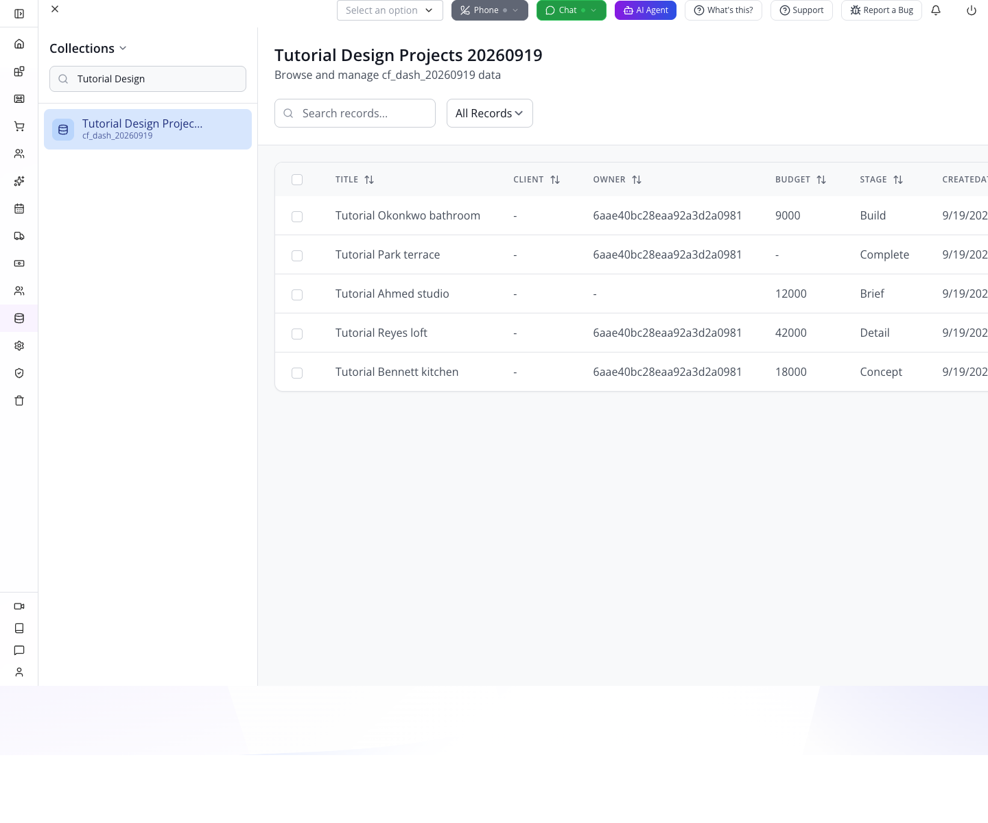The height and width of the screenshot is (823, 988).
Task: Open the delivery truck sidebar icon
Action: 19,236
